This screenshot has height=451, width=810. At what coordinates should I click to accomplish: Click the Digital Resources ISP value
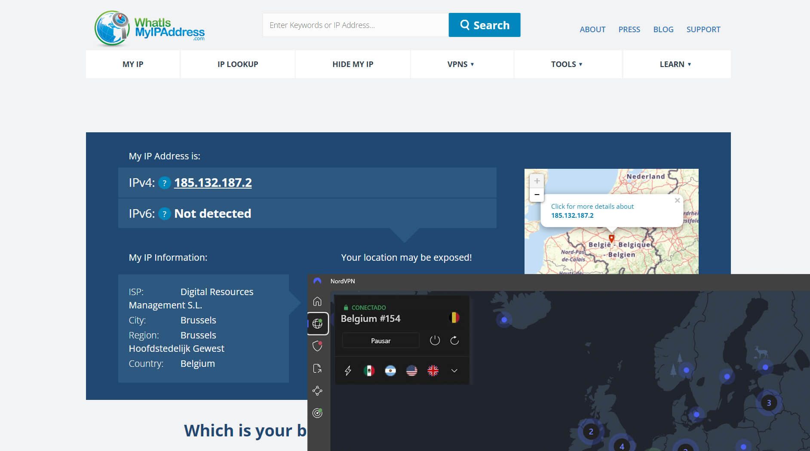point(191,298)
